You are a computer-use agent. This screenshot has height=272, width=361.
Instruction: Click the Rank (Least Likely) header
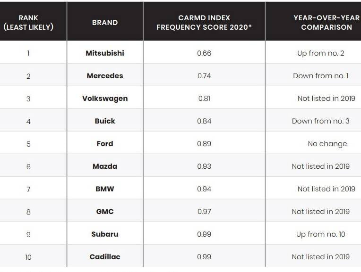point(28,22)
